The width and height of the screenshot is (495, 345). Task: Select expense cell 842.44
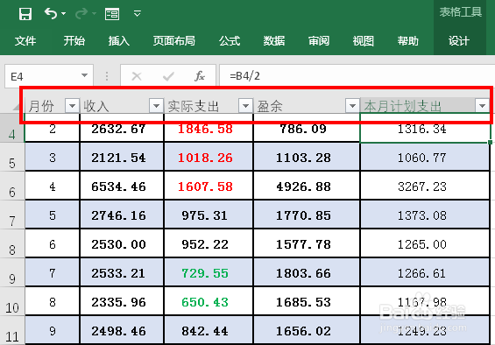pos(209,330)
